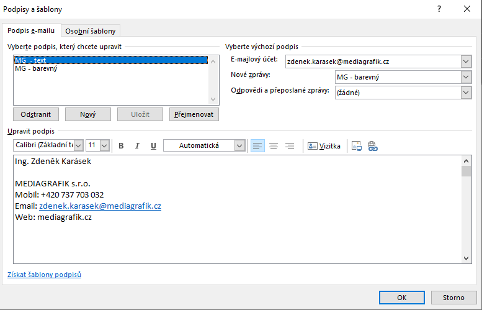The image size is (482, 310).
Task: Select MG - barevný signature
Action: (37, 69)
